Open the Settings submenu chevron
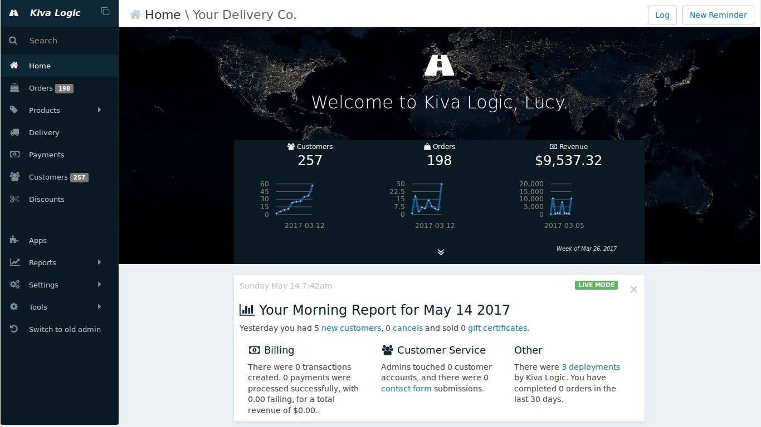This screenshot has height=427, width=761. (x=99, y=285)
